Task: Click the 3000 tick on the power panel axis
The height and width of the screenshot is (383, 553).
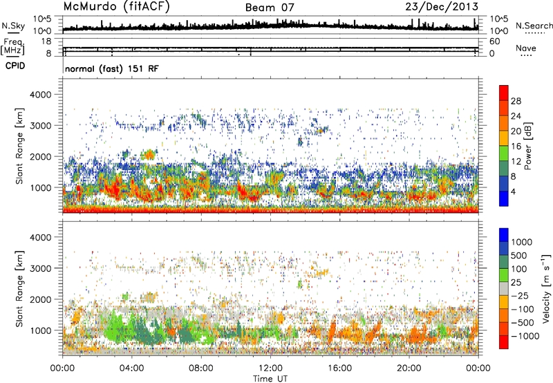Action: (x=40, y=126)
